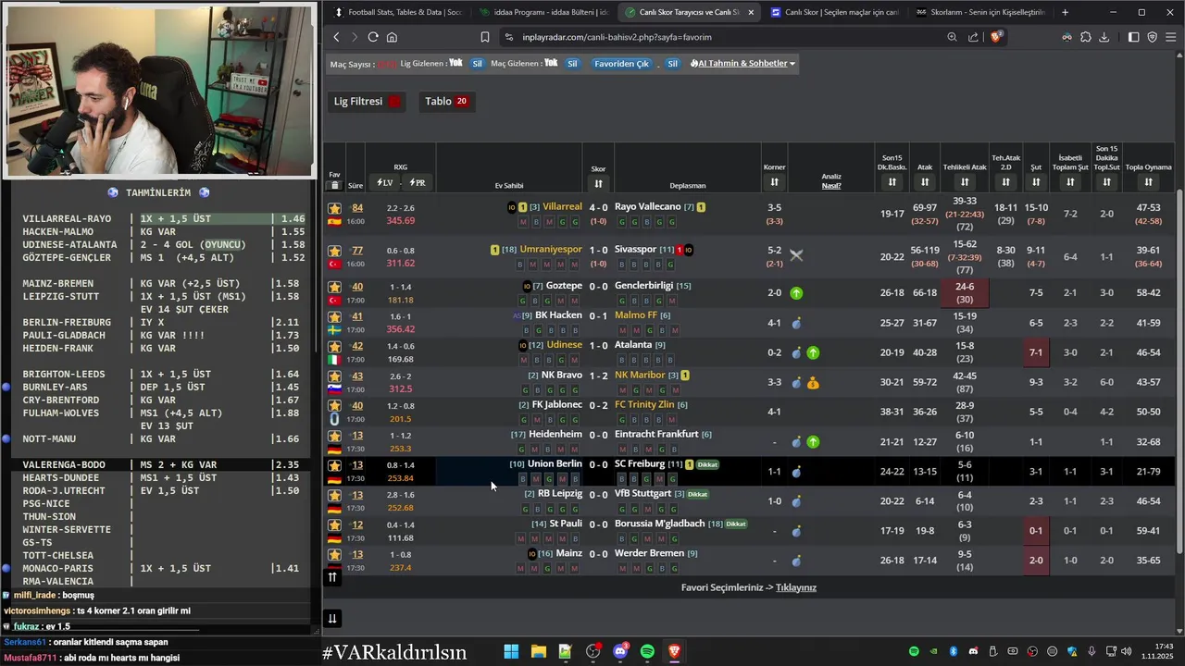Open the Windows Start menu

point(511,652)
